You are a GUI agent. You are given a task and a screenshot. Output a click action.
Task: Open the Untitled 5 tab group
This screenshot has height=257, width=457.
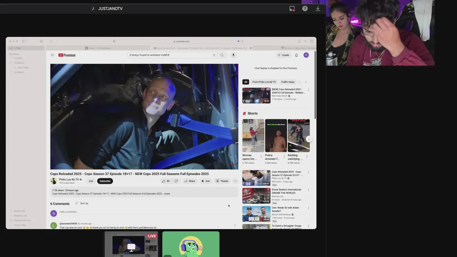coord(19,72)
